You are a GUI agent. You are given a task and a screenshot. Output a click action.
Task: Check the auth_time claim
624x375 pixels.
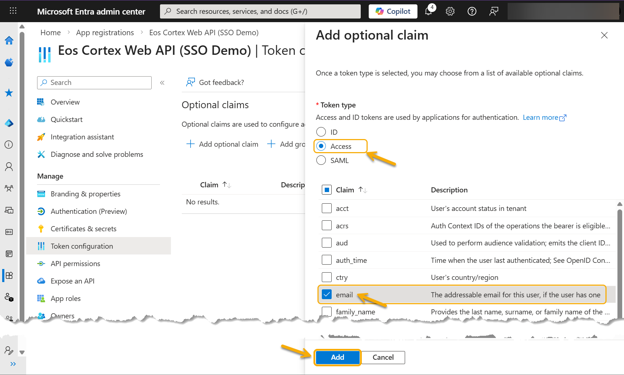[327, 260]
